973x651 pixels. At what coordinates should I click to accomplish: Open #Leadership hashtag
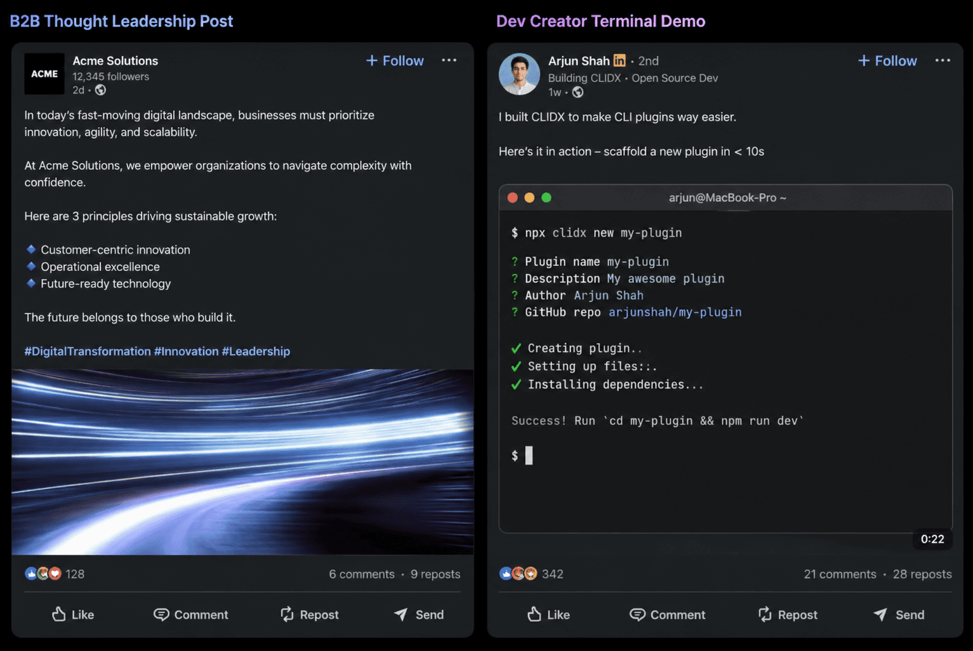tap(256, 352)
